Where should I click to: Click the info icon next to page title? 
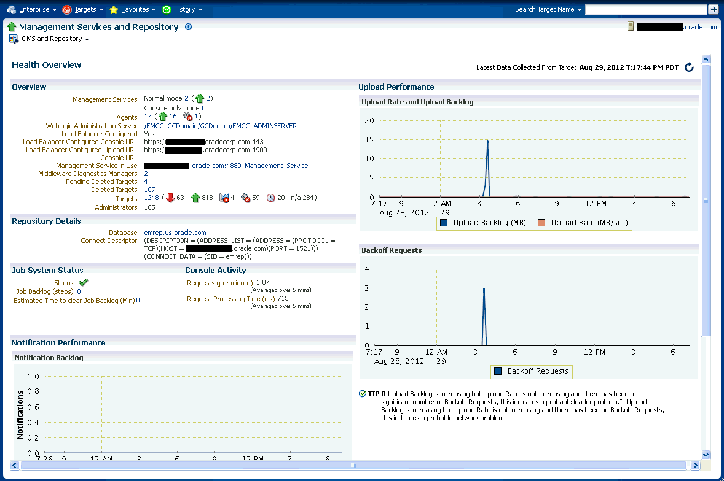click(x=189, y=27)
